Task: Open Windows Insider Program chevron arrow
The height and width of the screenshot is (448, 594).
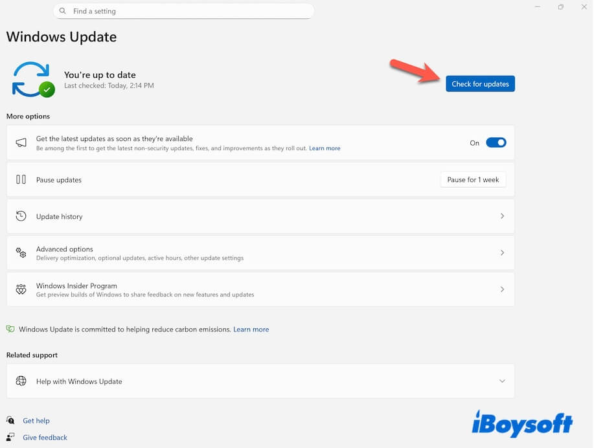Action: 502,289
